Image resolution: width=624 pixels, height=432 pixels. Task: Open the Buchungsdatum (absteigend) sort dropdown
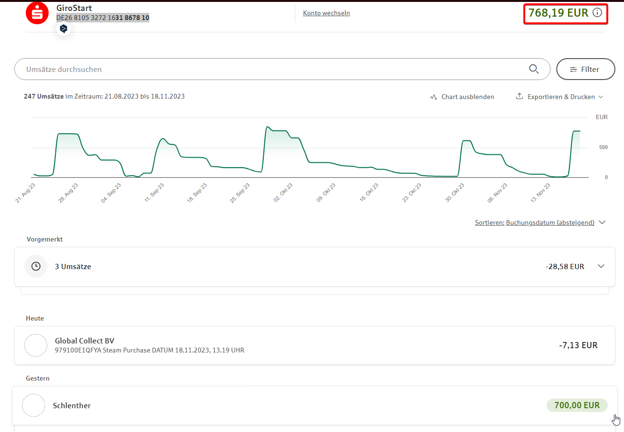pyautogui.click(x=550, y=222)
